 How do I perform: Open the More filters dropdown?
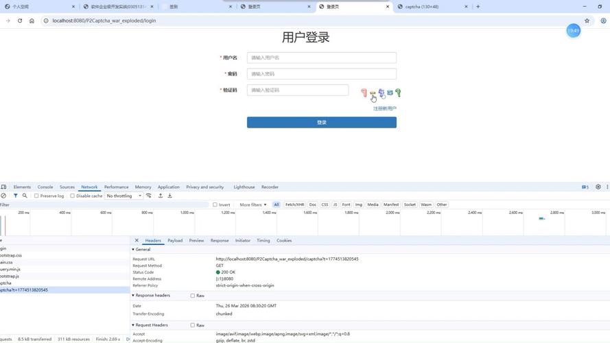(x=253, y=204)
